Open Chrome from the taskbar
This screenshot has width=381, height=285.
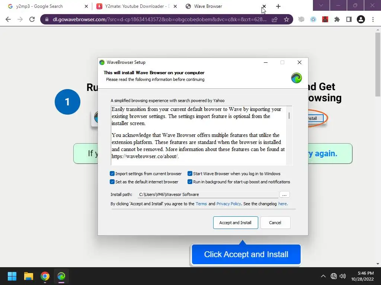coord(45,276)
